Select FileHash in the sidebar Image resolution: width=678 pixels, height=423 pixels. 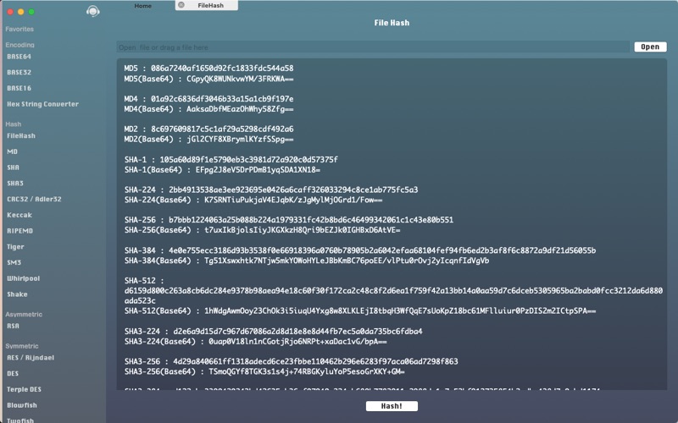click(x=21, y=135)
